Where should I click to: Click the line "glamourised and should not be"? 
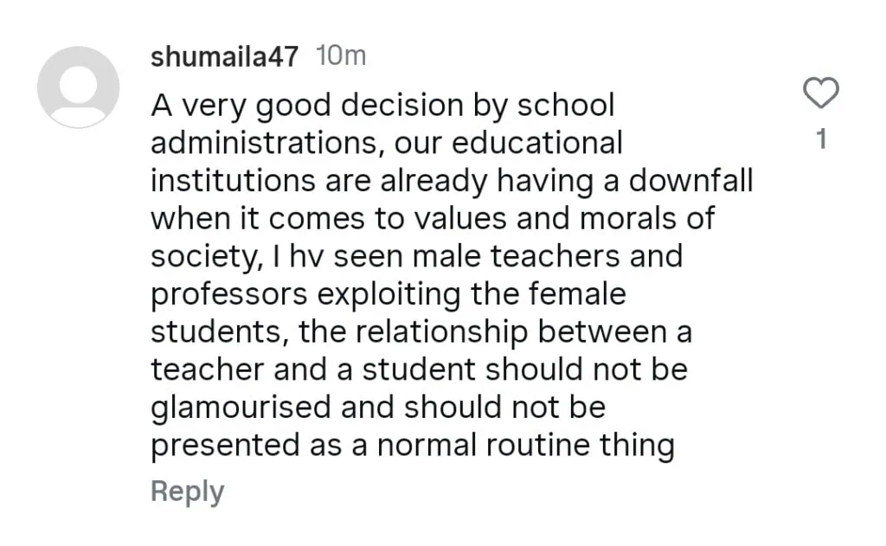point(377,408)
